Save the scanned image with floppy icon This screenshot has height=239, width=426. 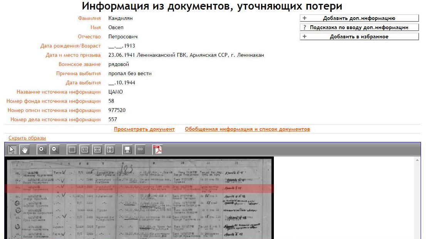point(127,150)
